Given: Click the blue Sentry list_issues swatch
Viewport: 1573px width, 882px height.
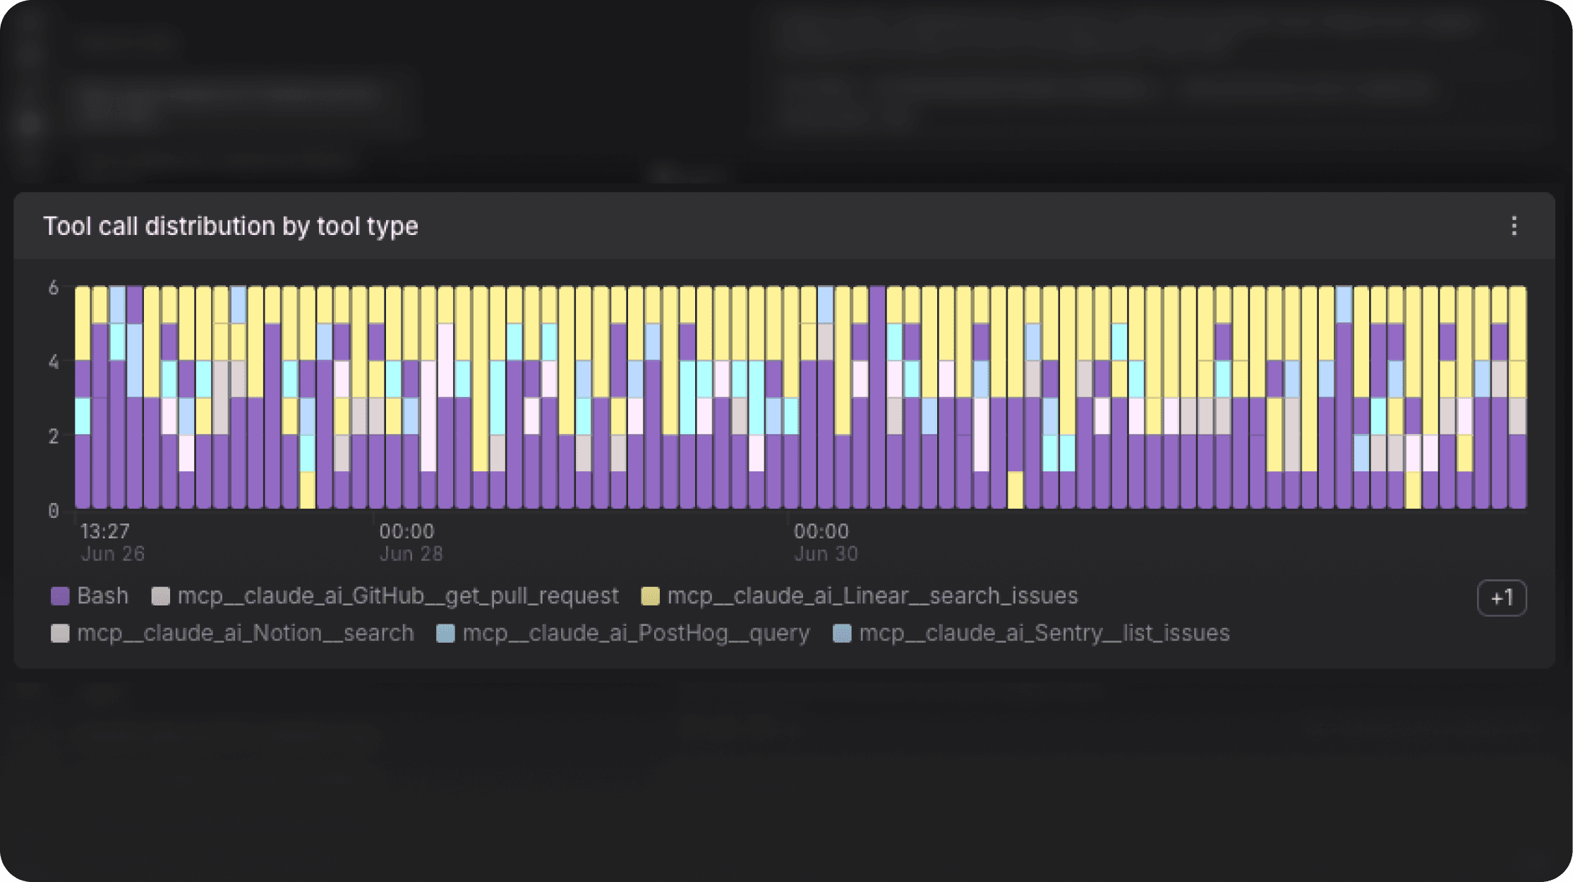Looking at the screenshot, I should [842, 633].
